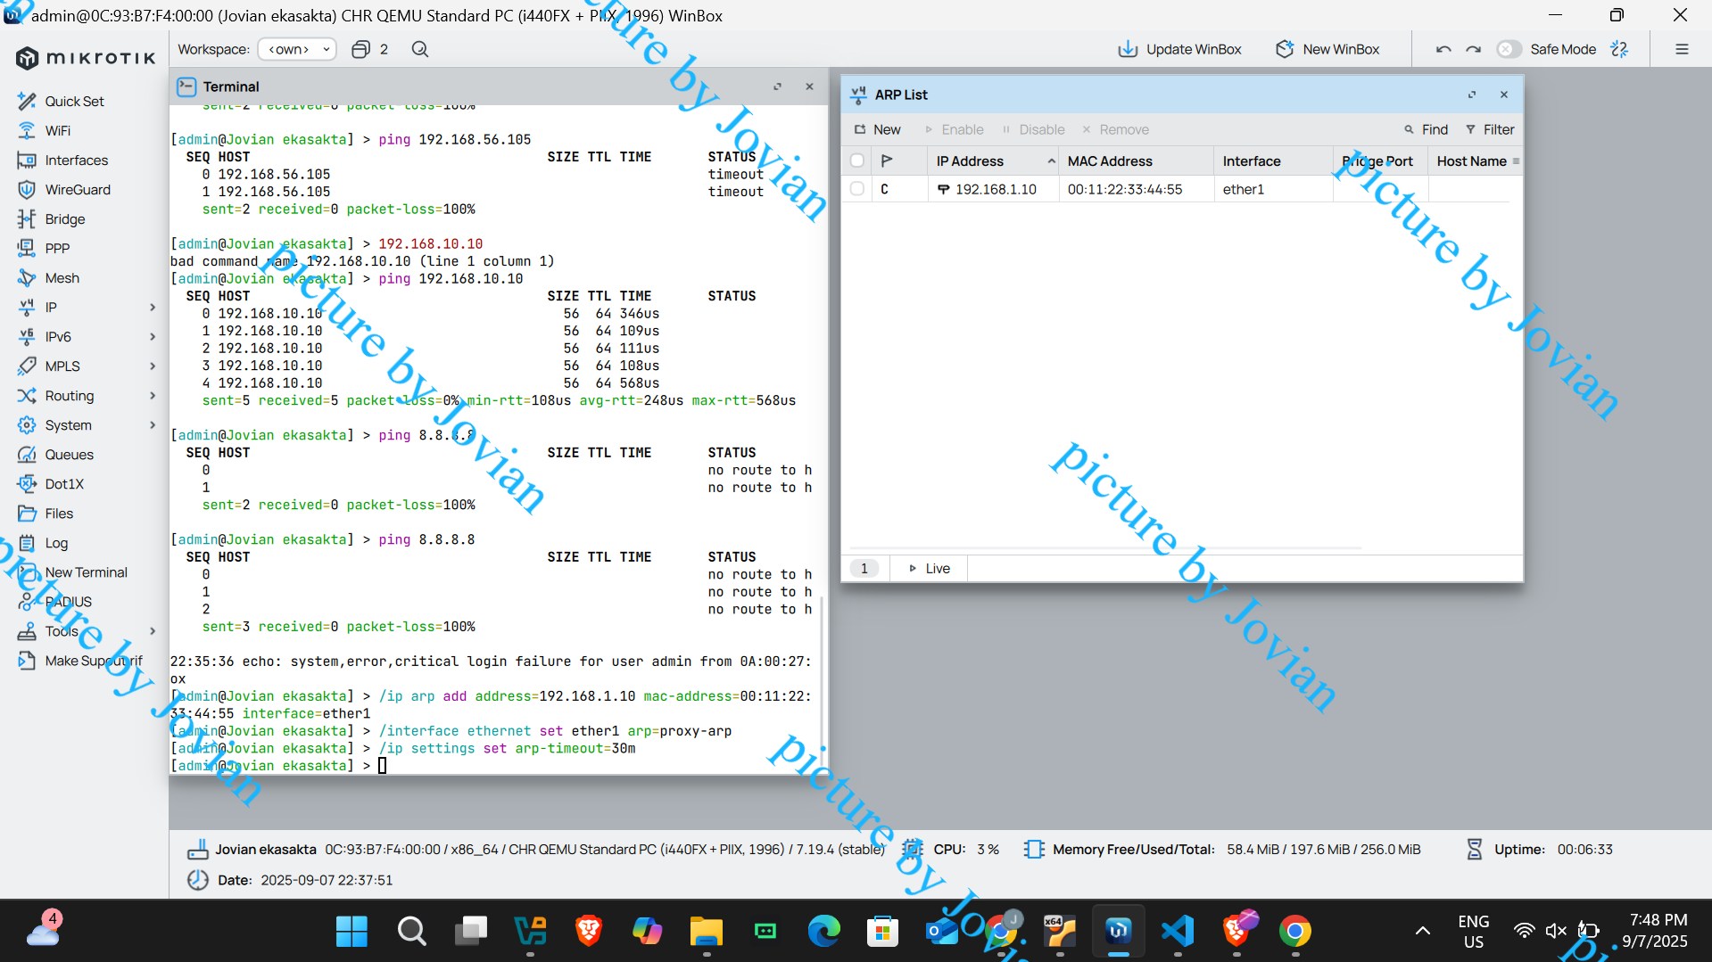
Task: Open Microsoft Edge from taskbar
Action: 823,931
